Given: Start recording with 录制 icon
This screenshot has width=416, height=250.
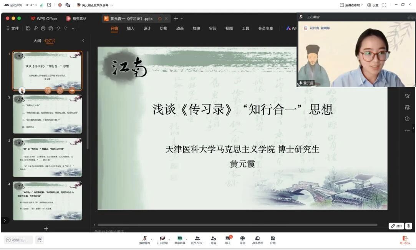Looking at the screenshot, I should [x=242, y=239].
